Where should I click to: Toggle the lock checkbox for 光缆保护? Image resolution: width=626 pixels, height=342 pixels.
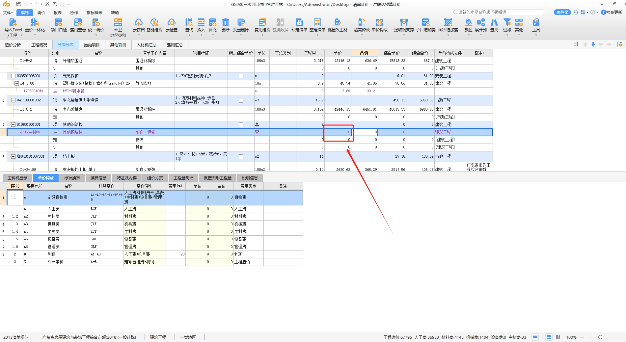click(241, 76)
